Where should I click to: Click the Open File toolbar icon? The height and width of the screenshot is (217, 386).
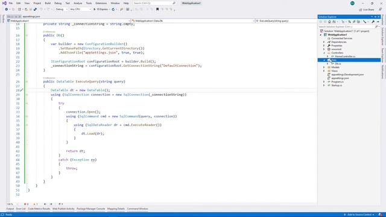pyautogui.click(x=26, y=10)
